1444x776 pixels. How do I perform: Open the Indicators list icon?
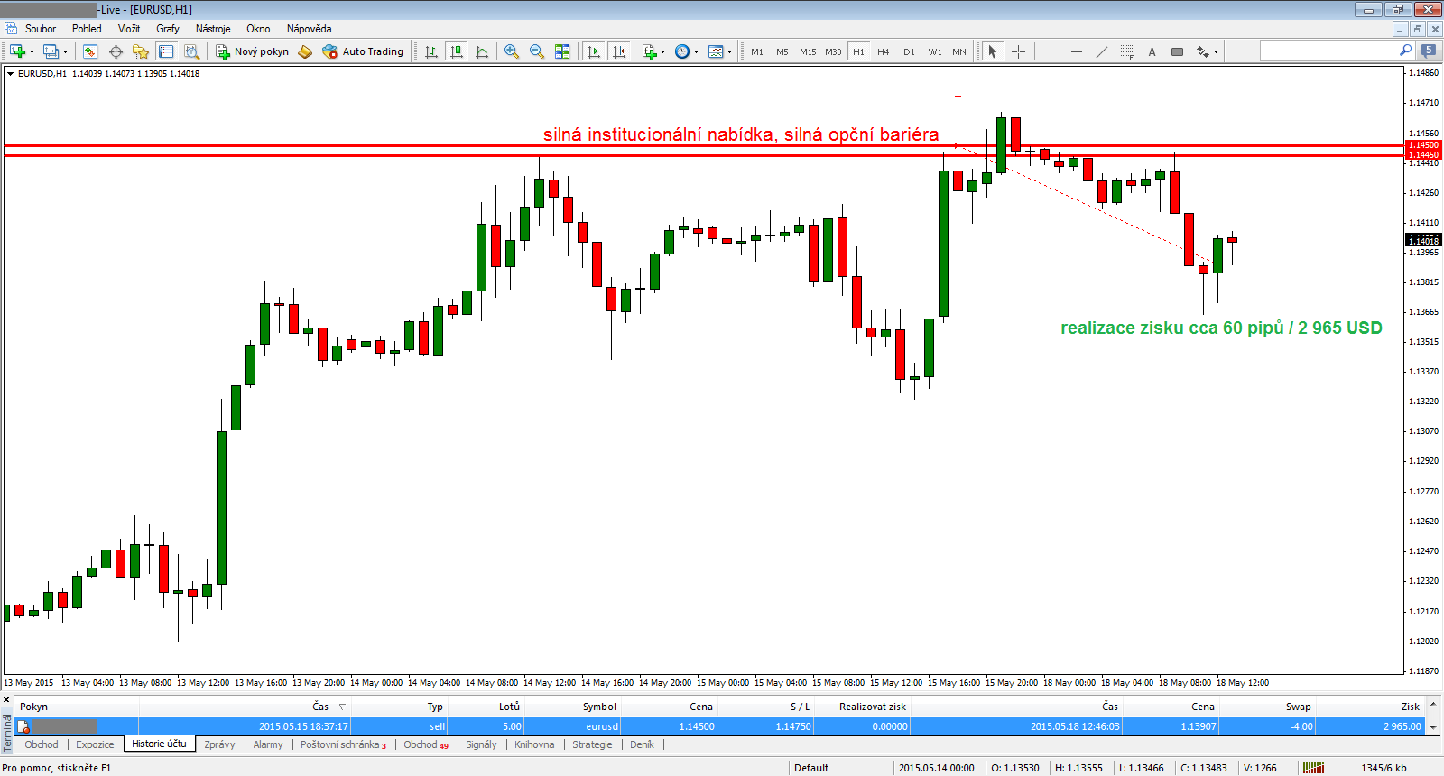click(x=650, y=51)
